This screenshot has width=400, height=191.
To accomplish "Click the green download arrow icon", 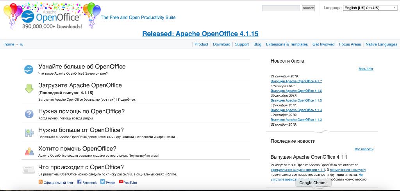I will (29, 89).
